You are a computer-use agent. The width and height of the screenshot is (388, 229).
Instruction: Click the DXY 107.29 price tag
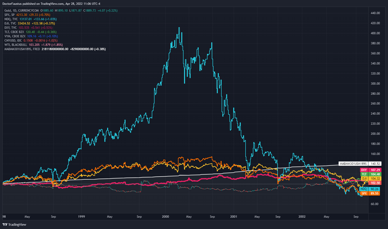370,170
